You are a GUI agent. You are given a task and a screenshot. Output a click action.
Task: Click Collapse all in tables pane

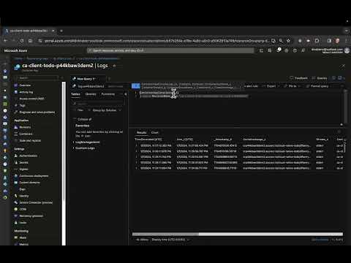click(x=83, y=119)
